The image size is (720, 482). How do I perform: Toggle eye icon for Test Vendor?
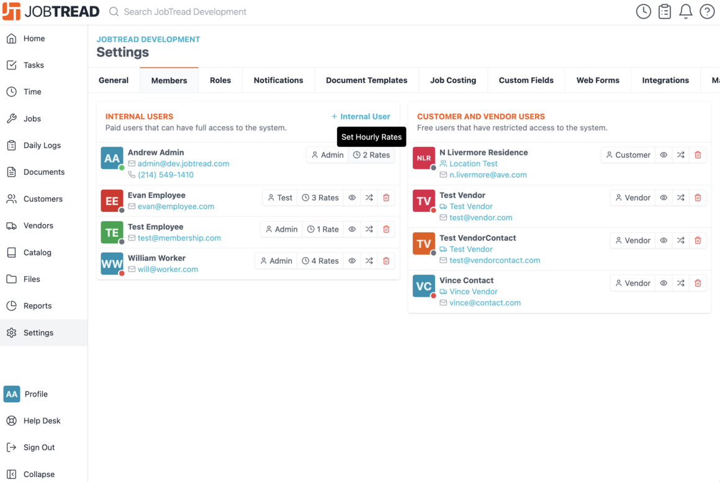click(x=664, y=198)
